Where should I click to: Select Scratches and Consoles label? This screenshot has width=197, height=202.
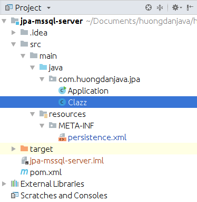64,196
